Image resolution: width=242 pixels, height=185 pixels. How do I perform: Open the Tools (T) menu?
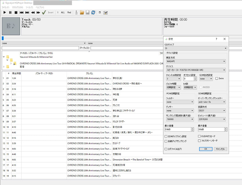pos(29,7)
